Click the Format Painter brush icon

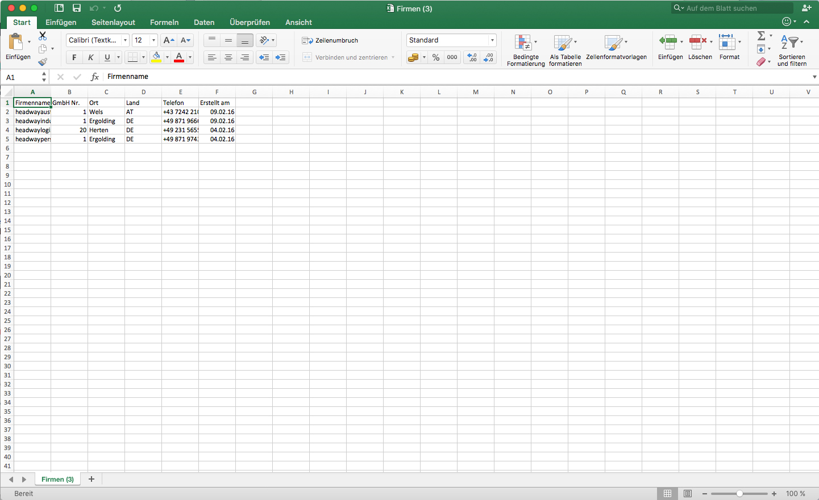point(43,62)
